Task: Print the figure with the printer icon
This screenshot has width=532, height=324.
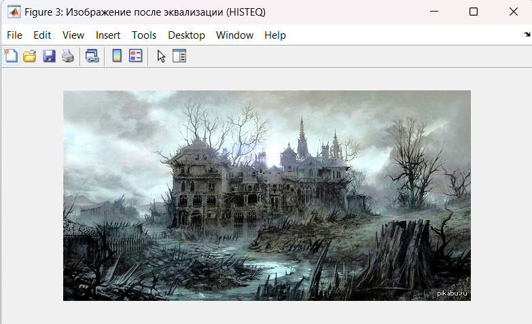Action: pos(68,56)
